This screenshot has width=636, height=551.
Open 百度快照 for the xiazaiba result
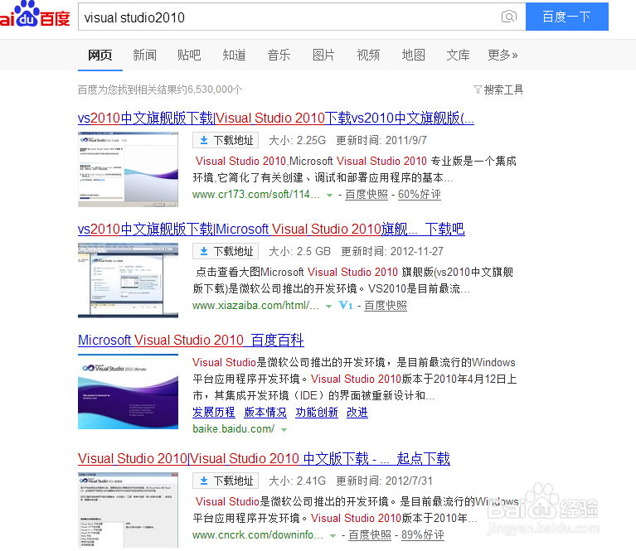click(x=386, y=306)
